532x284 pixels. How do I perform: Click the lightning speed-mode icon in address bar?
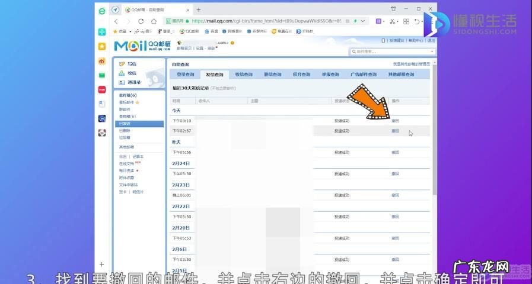tap(355, 21)
